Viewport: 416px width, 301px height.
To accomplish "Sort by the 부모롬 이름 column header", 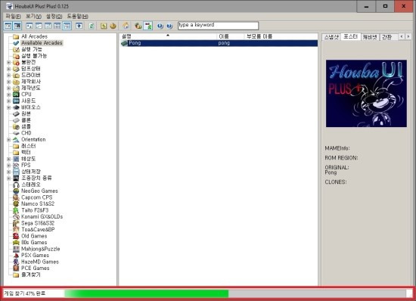I will [281, 36].
